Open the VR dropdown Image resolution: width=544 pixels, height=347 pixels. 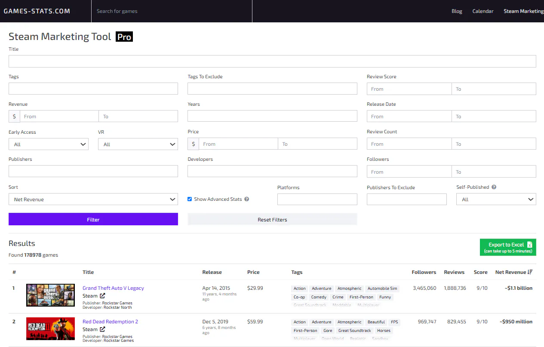click(x=138, y=144)
